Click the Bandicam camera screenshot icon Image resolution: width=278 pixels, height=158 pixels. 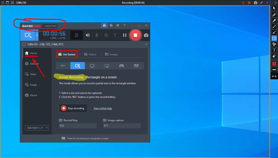pos(146,35)
